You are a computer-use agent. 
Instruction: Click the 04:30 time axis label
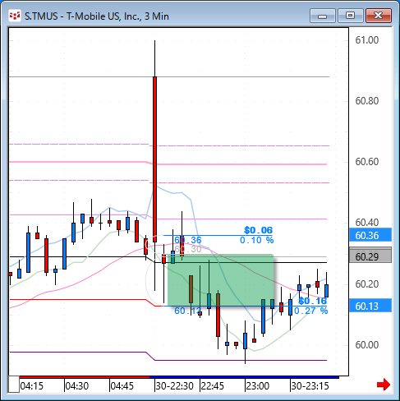[x=77, y=386]
